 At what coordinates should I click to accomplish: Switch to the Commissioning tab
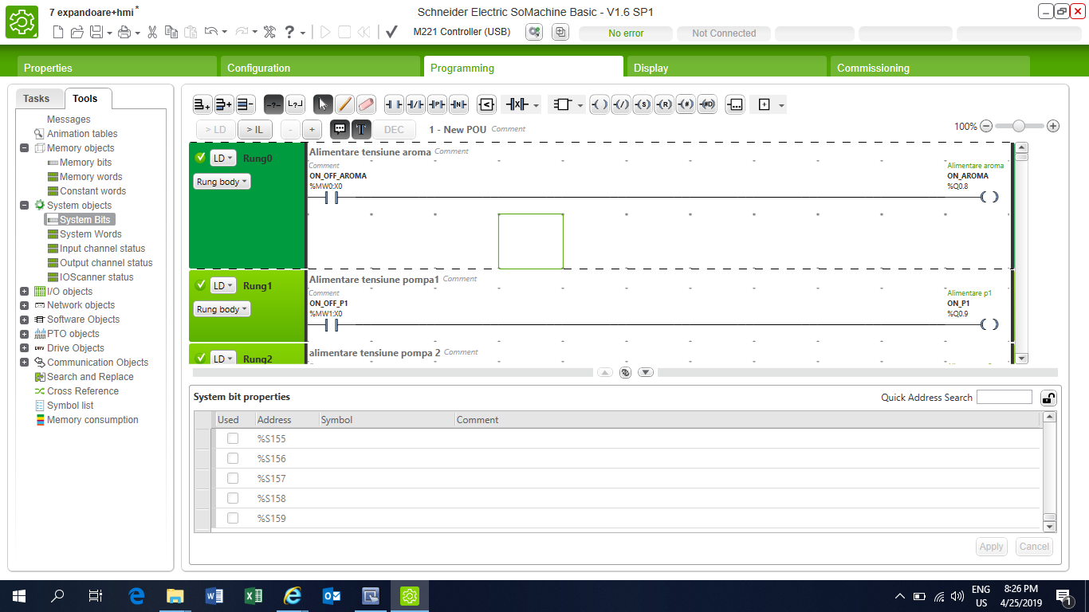(x=930, y=68)
